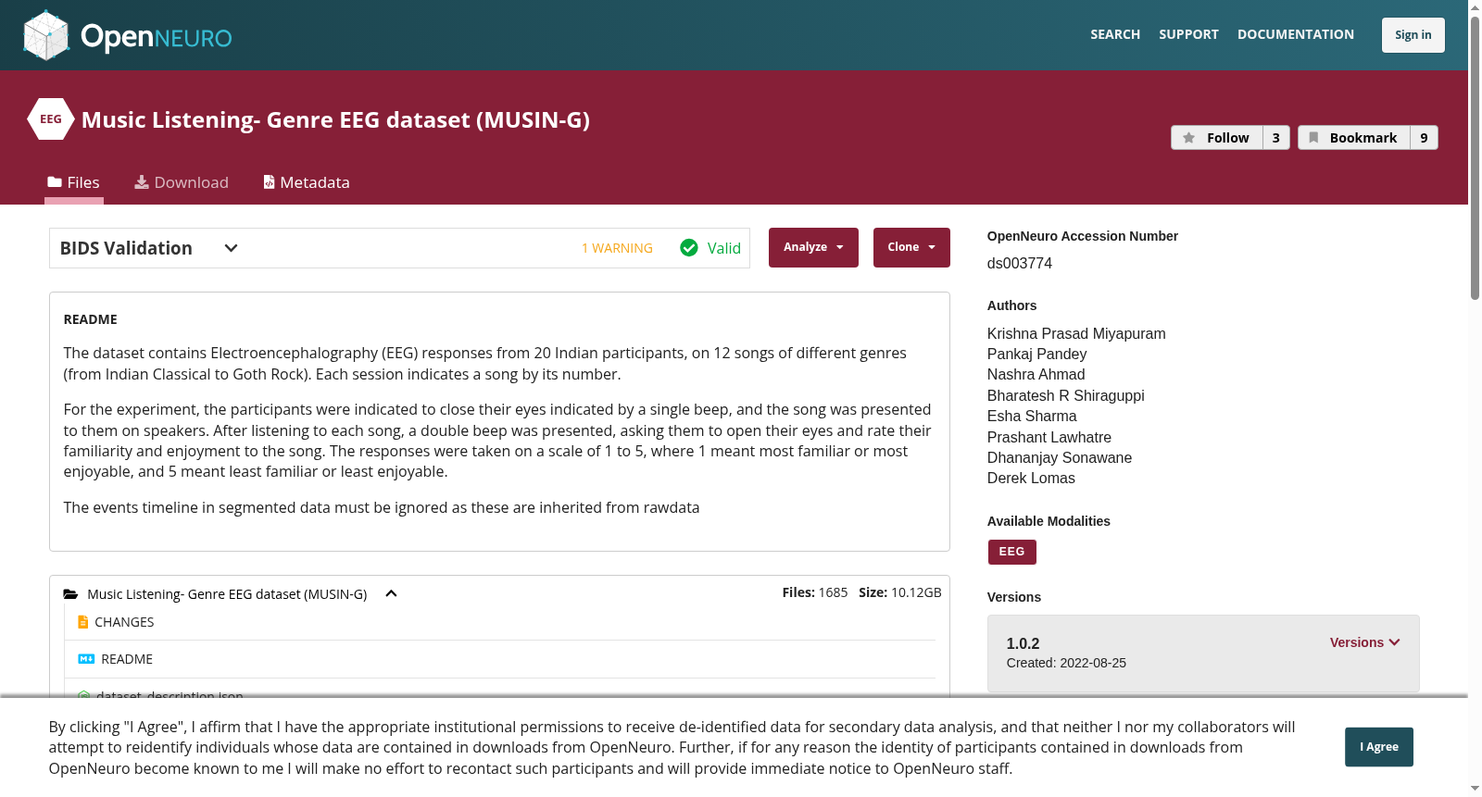
Task: Click author Bharatesh R Shiraguppi
Action: 1065,395
